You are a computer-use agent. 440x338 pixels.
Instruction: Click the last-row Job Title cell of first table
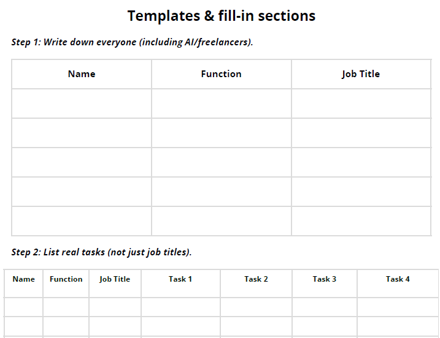(361, 221)
